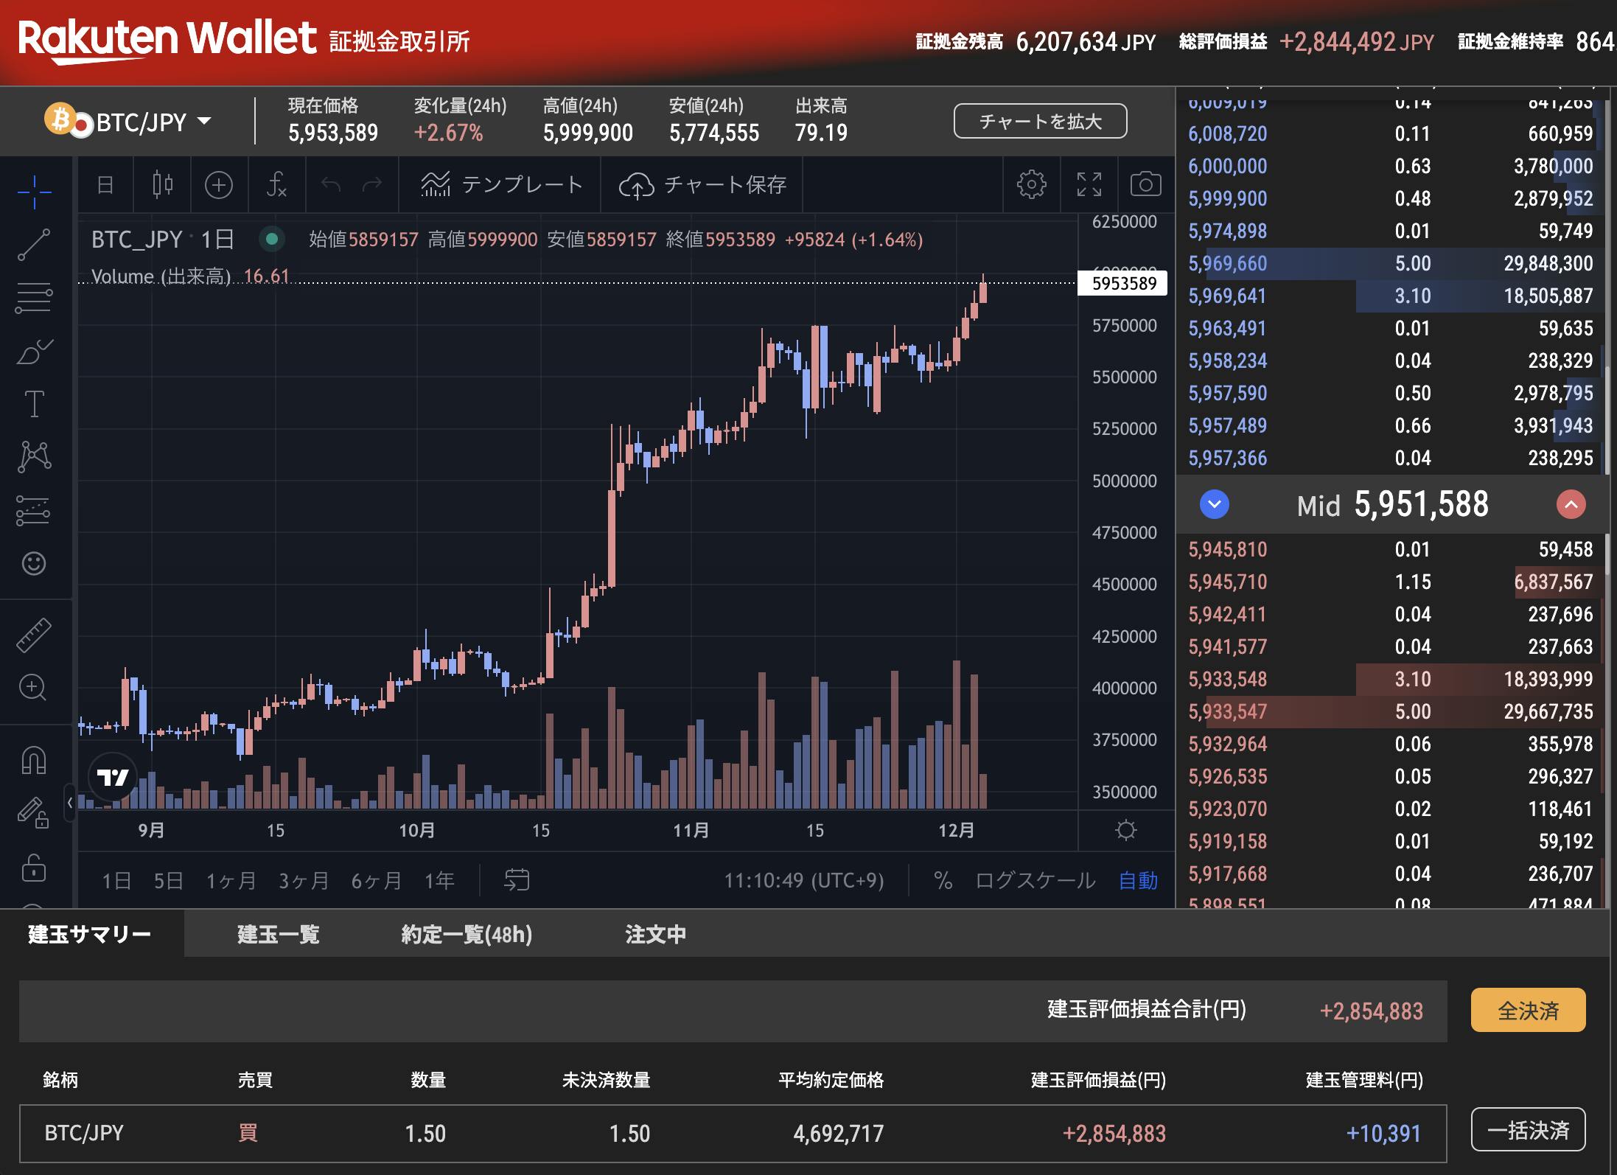This screenshot has width=1617, height=1175.
Task: Enable log scale with ログスケール
Action: coord(1036,879)
